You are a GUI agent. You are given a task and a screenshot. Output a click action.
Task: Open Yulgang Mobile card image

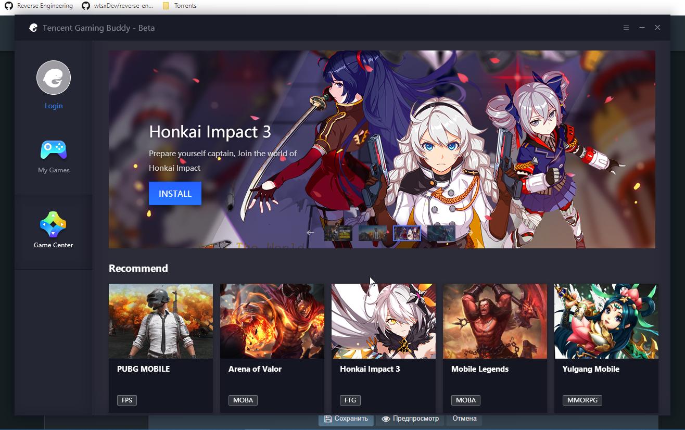point(606,321)
